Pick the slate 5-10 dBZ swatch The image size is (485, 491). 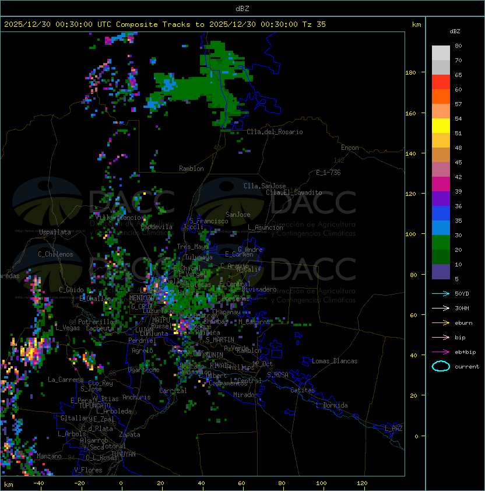point(441,272)
